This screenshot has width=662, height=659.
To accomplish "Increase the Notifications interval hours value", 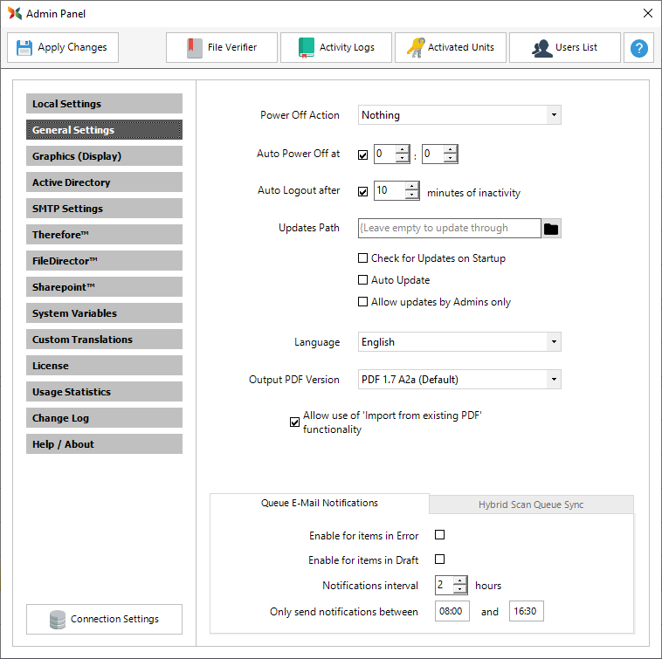I will click(460, 580).
